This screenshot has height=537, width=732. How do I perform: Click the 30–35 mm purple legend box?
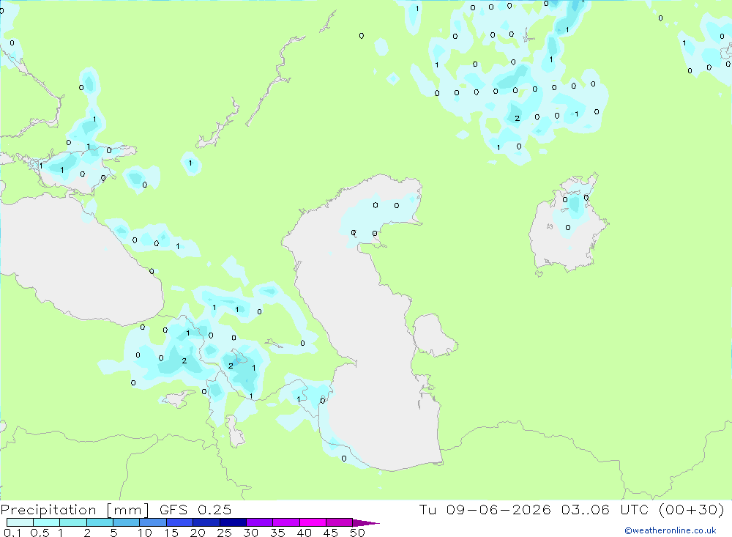259,522
